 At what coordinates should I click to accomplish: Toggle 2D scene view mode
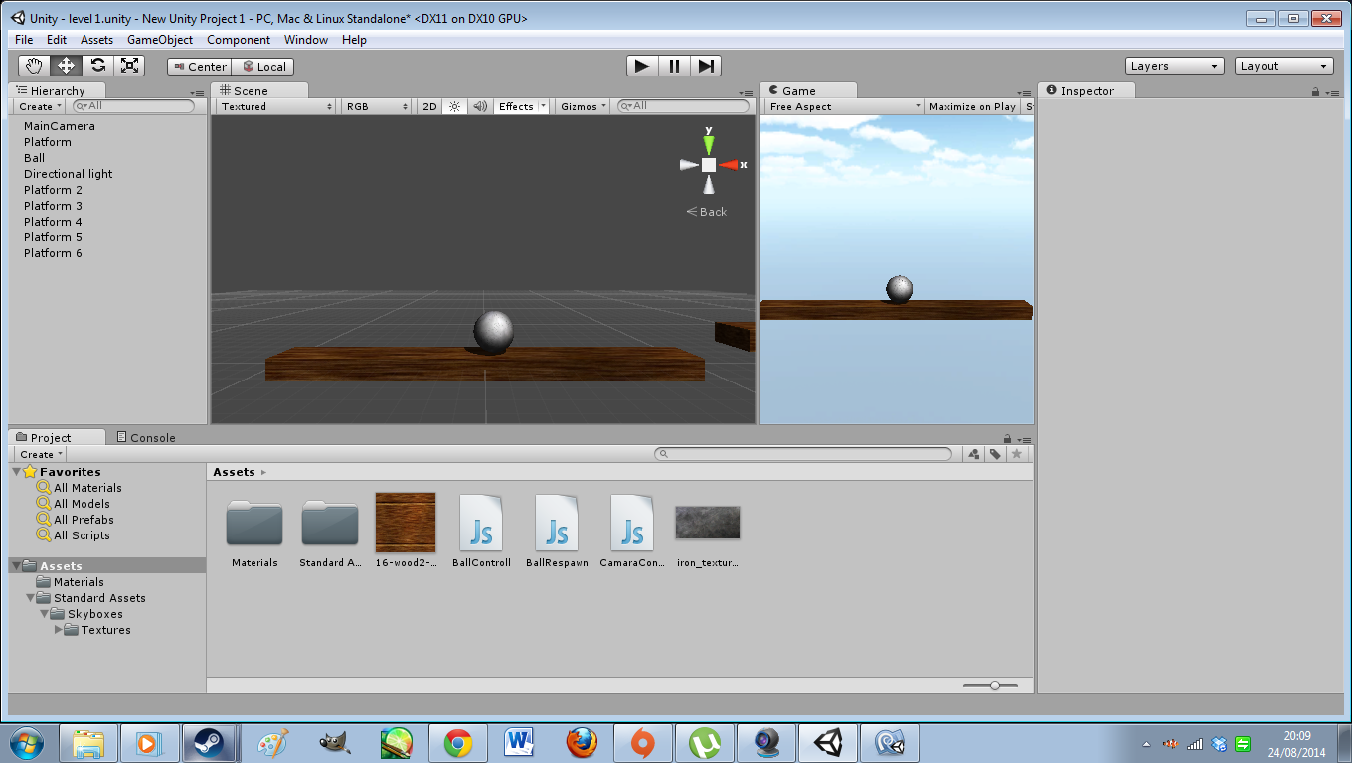click(429, 106)
